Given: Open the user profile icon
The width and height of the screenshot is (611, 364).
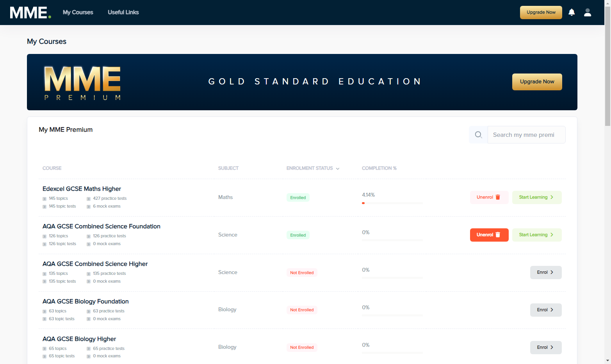Looking at the screenshot, I should click(588, 13).
